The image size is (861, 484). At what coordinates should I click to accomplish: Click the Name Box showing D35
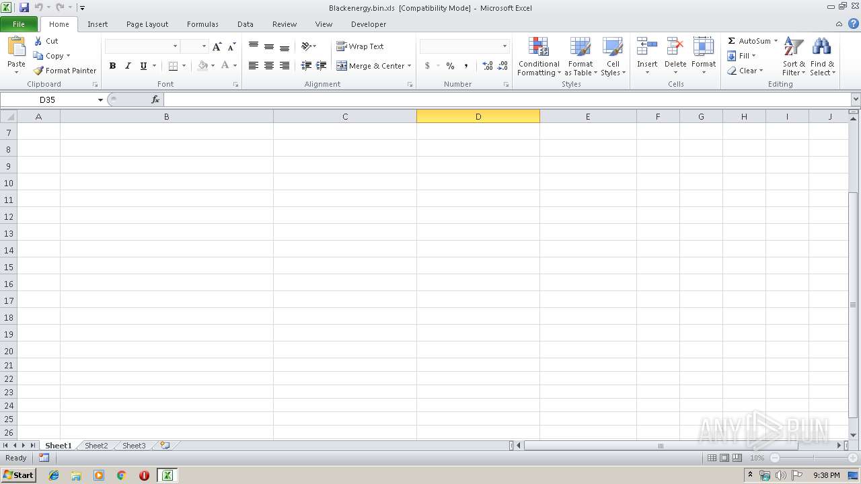(47, 99)
